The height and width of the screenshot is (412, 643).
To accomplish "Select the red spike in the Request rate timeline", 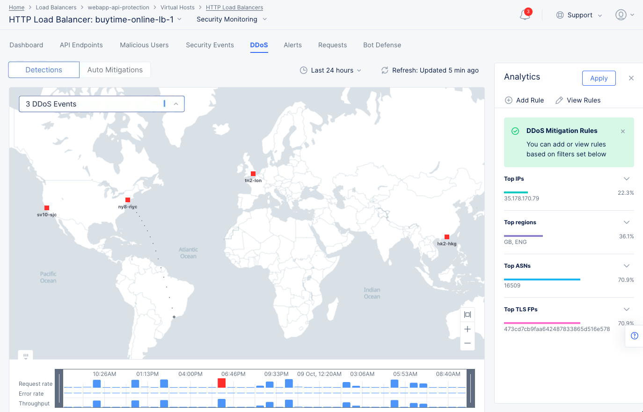I will (221, 383).
